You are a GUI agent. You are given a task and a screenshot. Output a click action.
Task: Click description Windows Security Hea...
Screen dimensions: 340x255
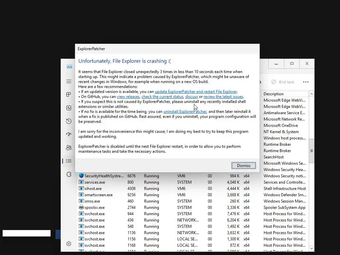pyautogui.click(x=285, y=170)
